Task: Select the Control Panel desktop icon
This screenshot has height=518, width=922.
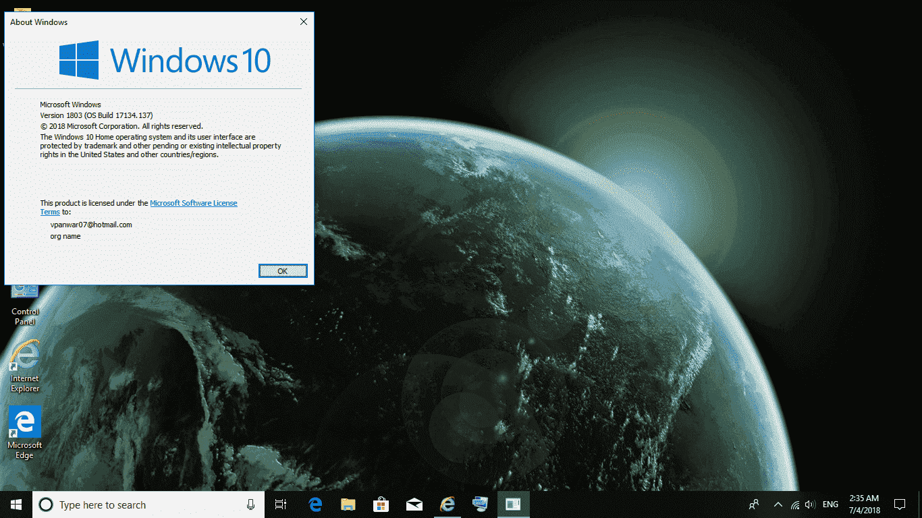Action: [25, 305]
